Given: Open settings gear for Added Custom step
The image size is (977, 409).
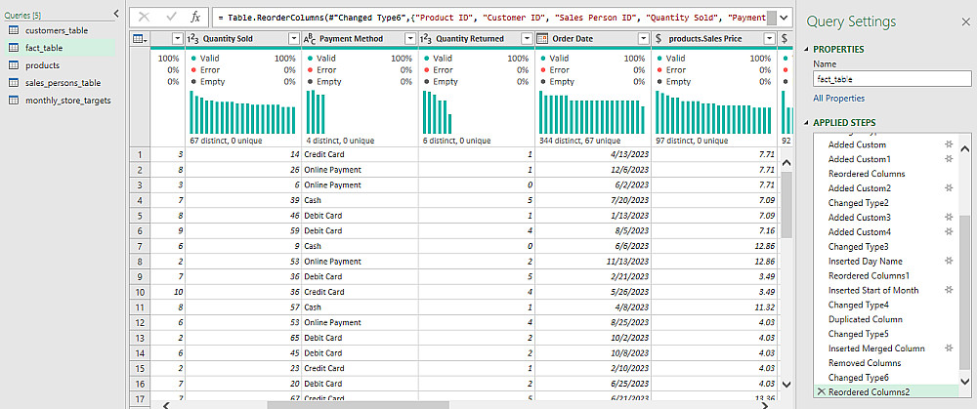Looking at the screenshot, I should pos(948,144).
